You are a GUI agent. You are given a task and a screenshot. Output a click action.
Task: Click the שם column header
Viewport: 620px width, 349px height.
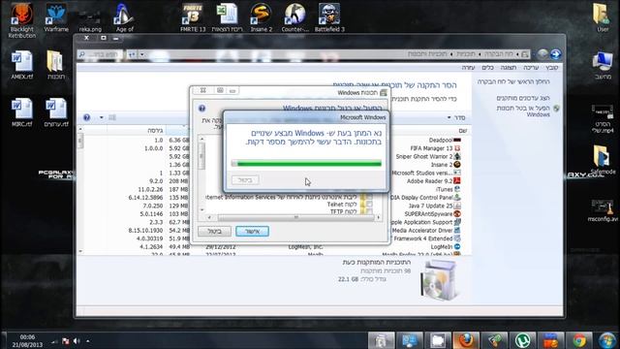click(463, 130)
